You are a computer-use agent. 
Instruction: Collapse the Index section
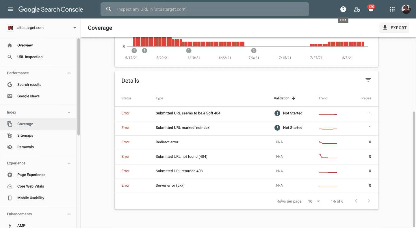click(x=69, y=112)
